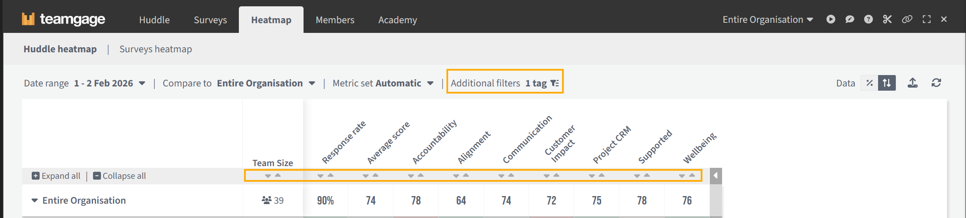
Task: Open the Members tab
Action: point(335,20)
